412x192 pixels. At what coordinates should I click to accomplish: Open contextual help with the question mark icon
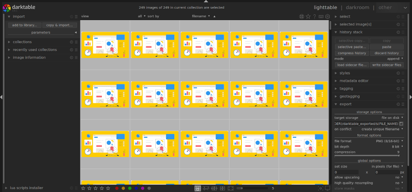tap(314, 16)
